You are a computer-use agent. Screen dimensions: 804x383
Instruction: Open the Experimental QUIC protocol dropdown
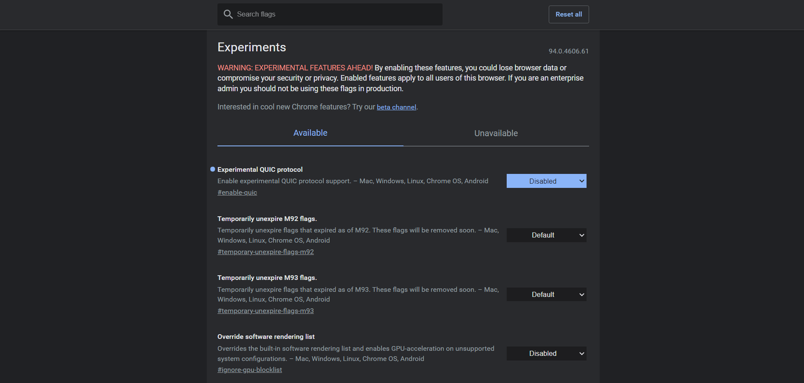546,181
